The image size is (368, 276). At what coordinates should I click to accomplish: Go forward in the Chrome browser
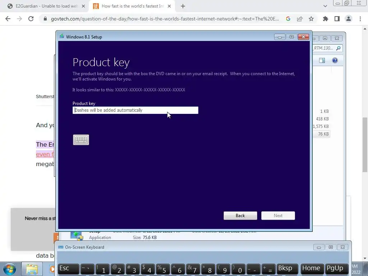pos(19,19)
